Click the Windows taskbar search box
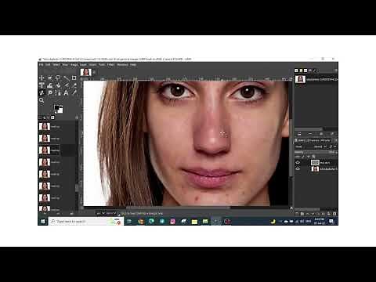The height and width of the screenshot is (282, 376). point(85,222)
